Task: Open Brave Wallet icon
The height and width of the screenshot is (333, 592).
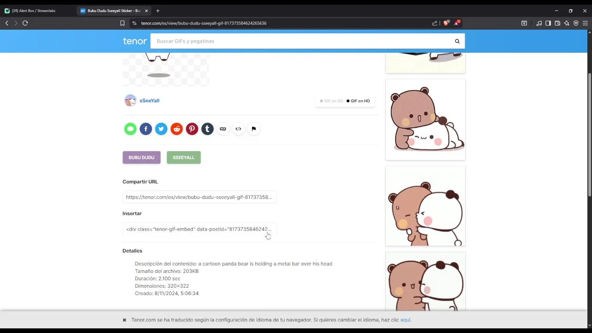Action: pos(557,23)
